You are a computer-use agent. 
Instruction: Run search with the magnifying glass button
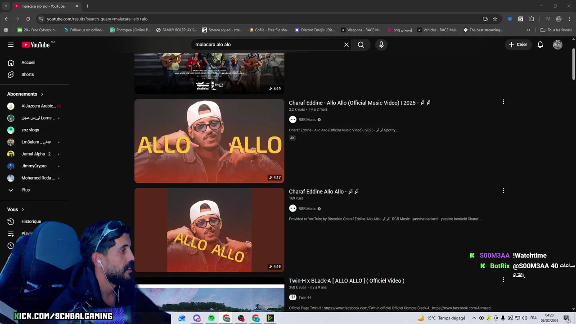(x=361, y=45)
